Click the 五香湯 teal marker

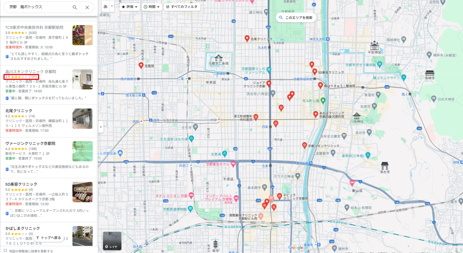click(224, 154)
